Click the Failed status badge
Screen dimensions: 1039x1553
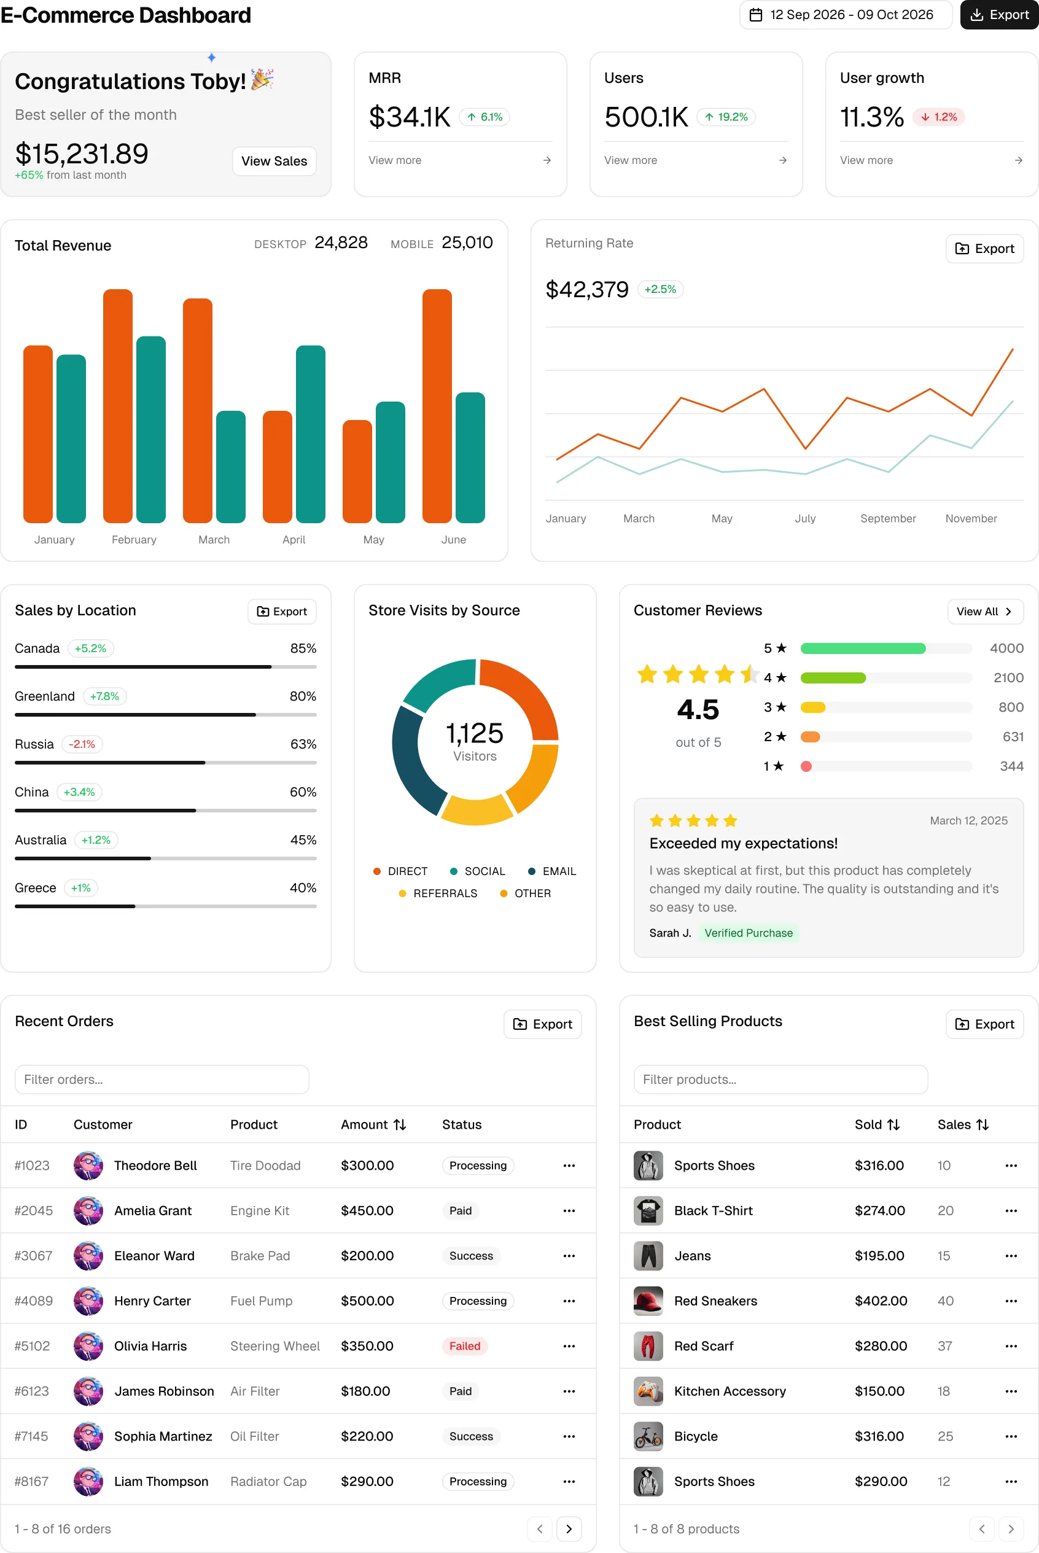tap(464, 1345)
